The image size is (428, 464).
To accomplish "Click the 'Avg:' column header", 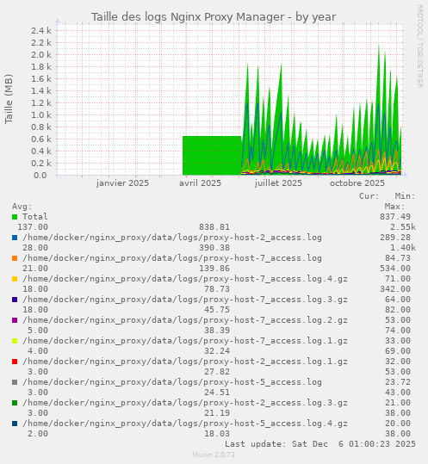I will tap(22, 207).
